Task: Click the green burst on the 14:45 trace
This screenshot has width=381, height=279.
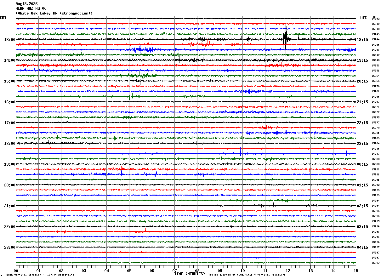Action: coord(141,75)
